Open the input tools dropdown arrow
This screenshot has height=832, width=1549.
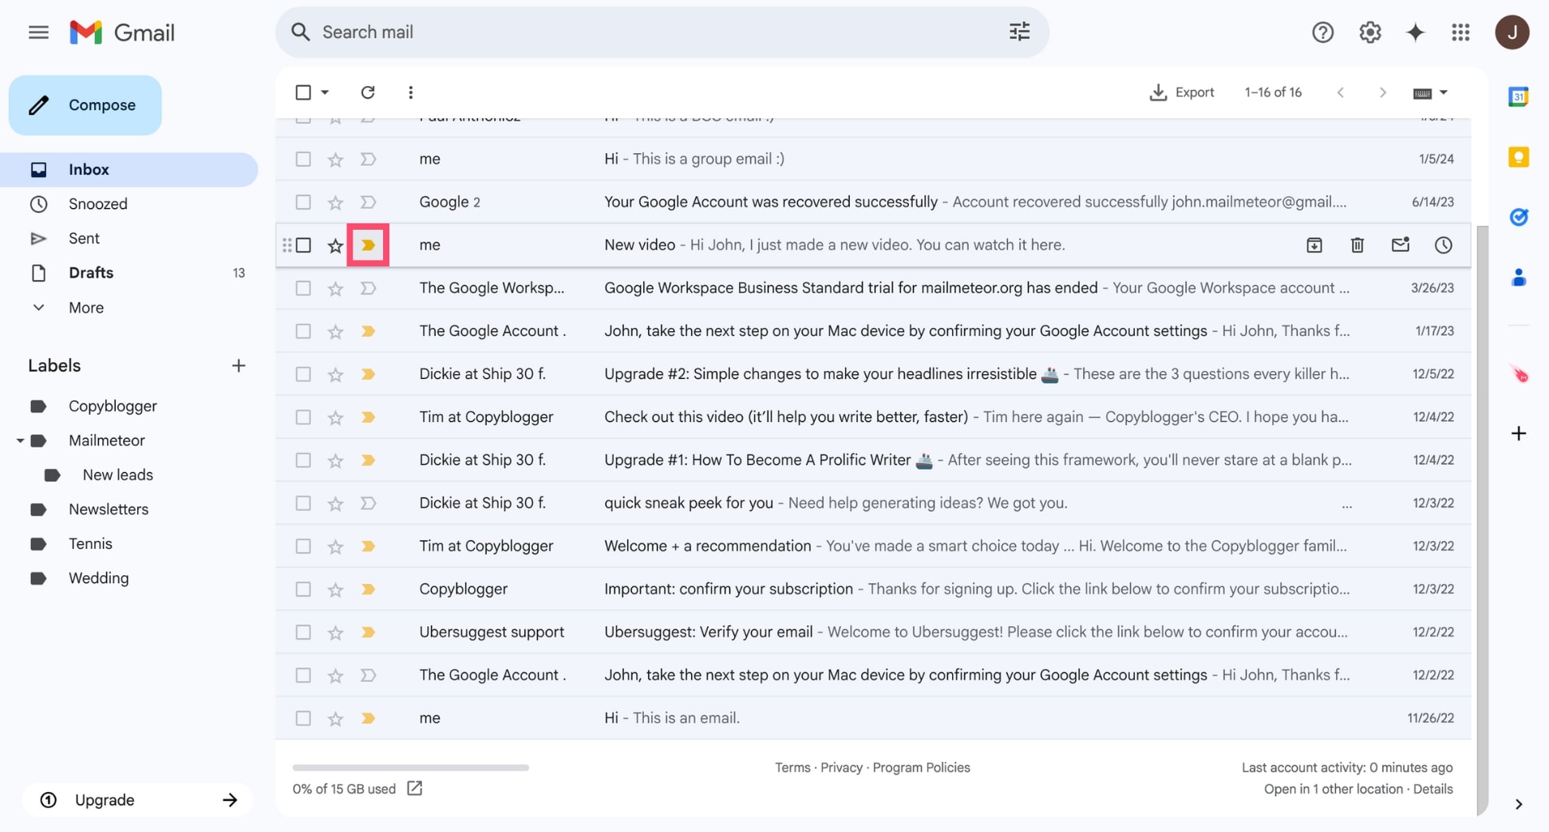coord(1444,93)
